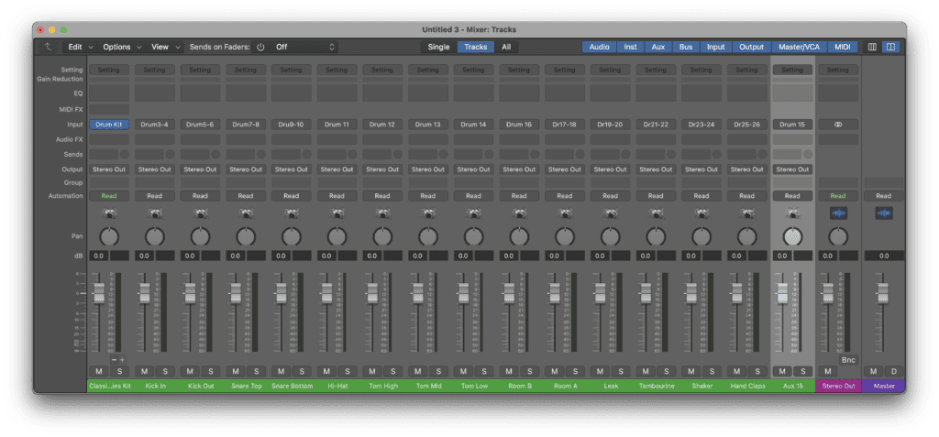939x437 pixels.
Task: Click the plus button on Classic Kit strip
Action: pos(122,360)
